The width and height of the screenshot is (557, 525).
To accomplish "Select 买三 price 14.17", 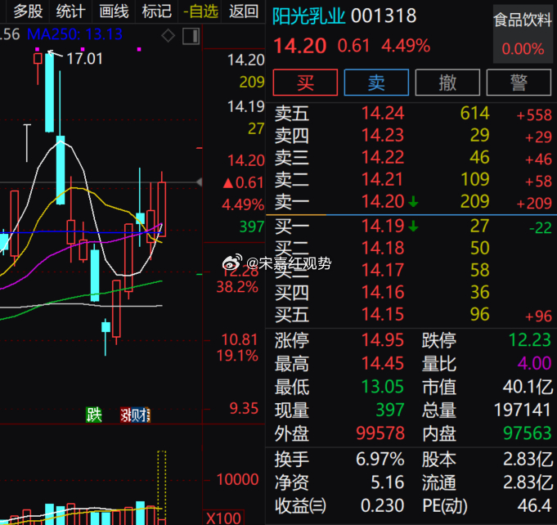I will coord(383,270).
